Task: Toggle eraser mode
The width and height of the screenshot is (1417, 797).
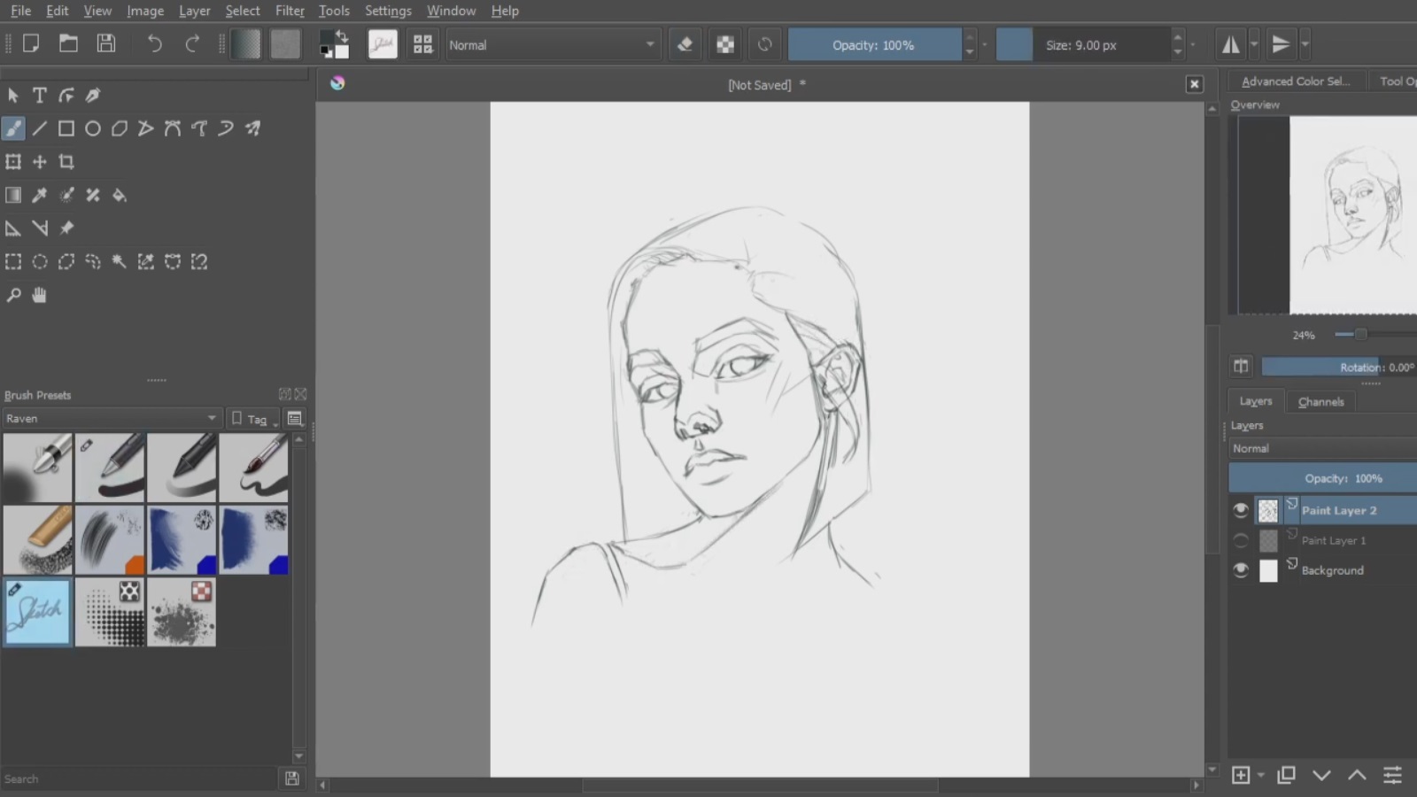Action: tap(685, 44)
